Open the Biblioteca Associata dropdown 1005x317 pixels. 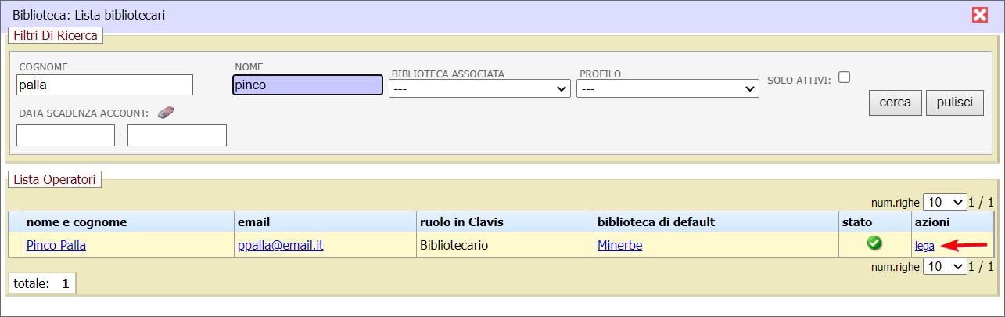(x=479, y=89)
